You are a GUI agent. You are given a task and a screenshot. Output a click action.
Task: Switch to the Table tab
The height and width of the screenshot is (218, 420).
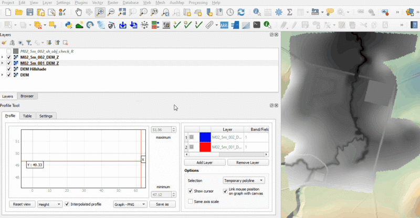pos(27,116)
